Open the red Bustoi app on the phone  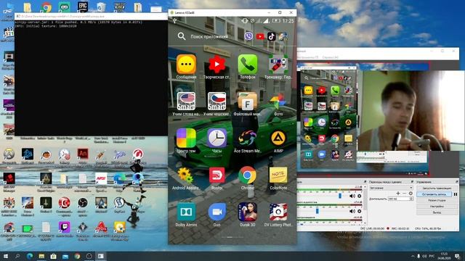point(217,175)
